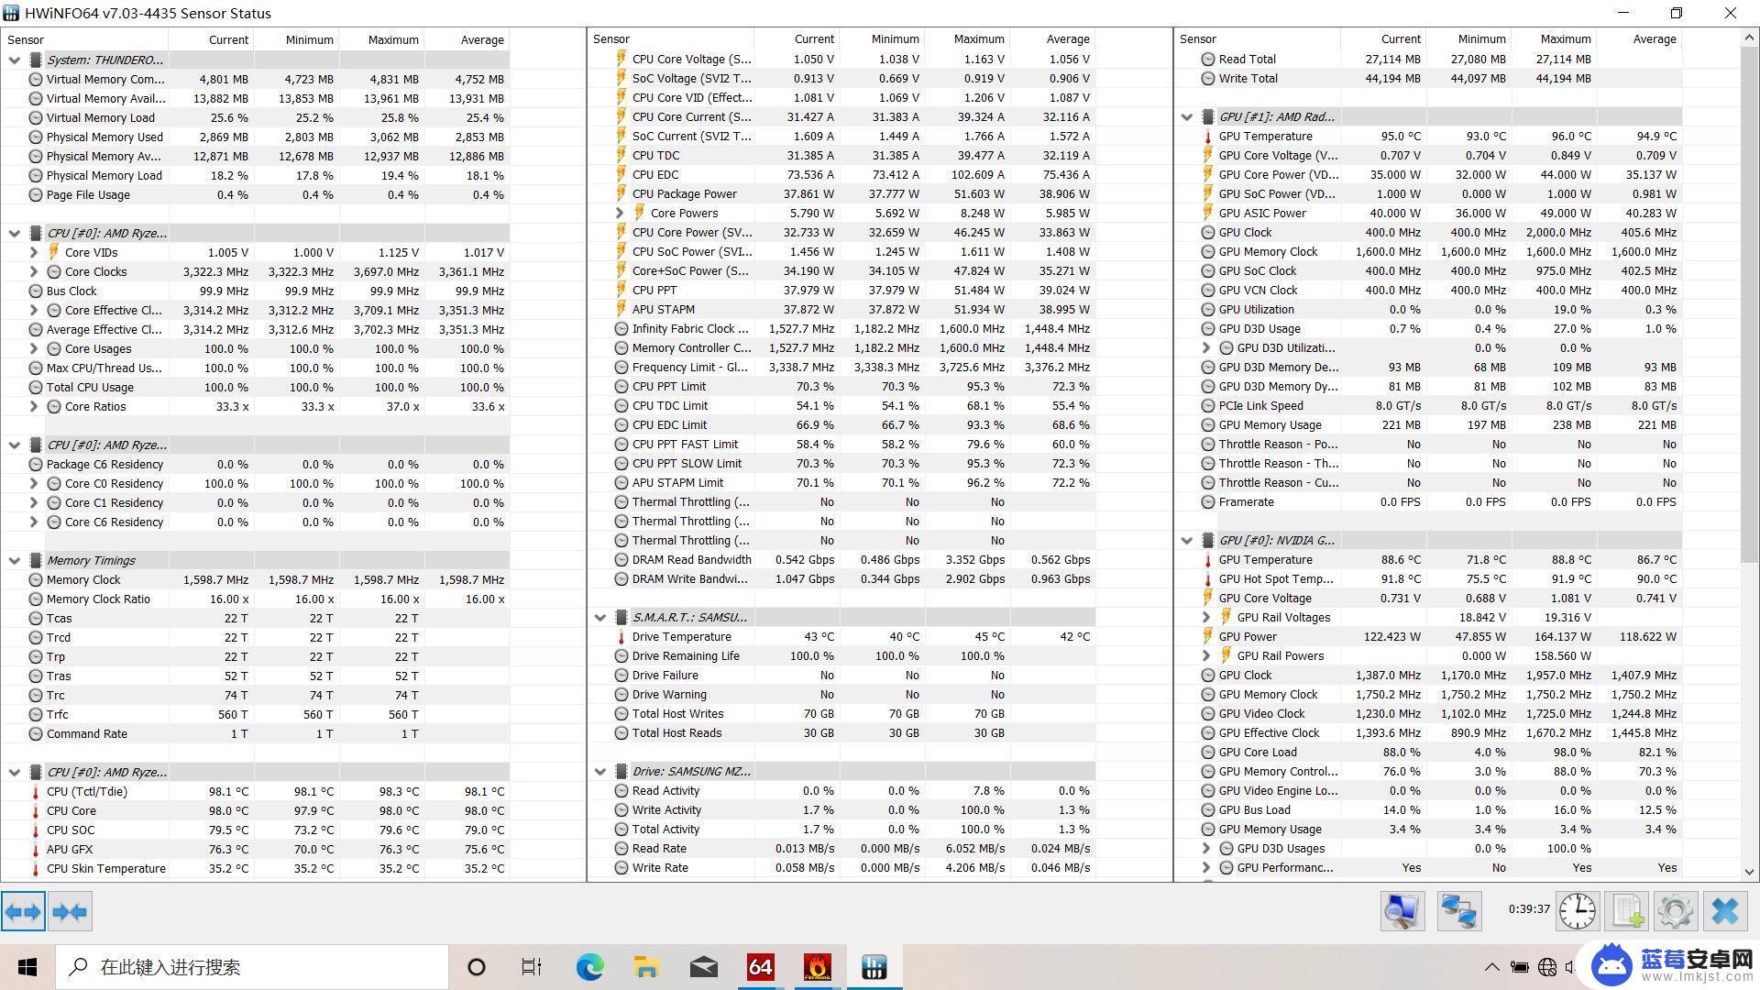
Task: Click Average column header in left panel
Action: pos(467,39)
